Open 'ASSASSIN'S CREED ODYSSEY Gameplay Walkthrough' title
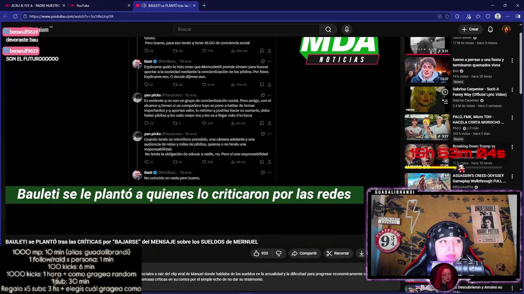The image size is (524, 294). click(x=479, y=178)
